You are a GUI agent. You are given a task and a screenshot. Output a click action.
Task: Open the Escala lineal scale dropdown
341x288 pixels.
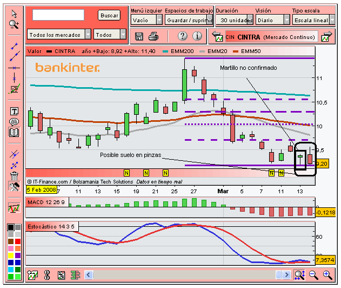[313, 20]
